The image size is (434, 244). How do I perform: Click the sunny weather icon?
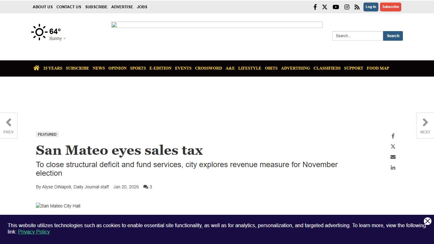pyautogui.click(x=39, y=32)
